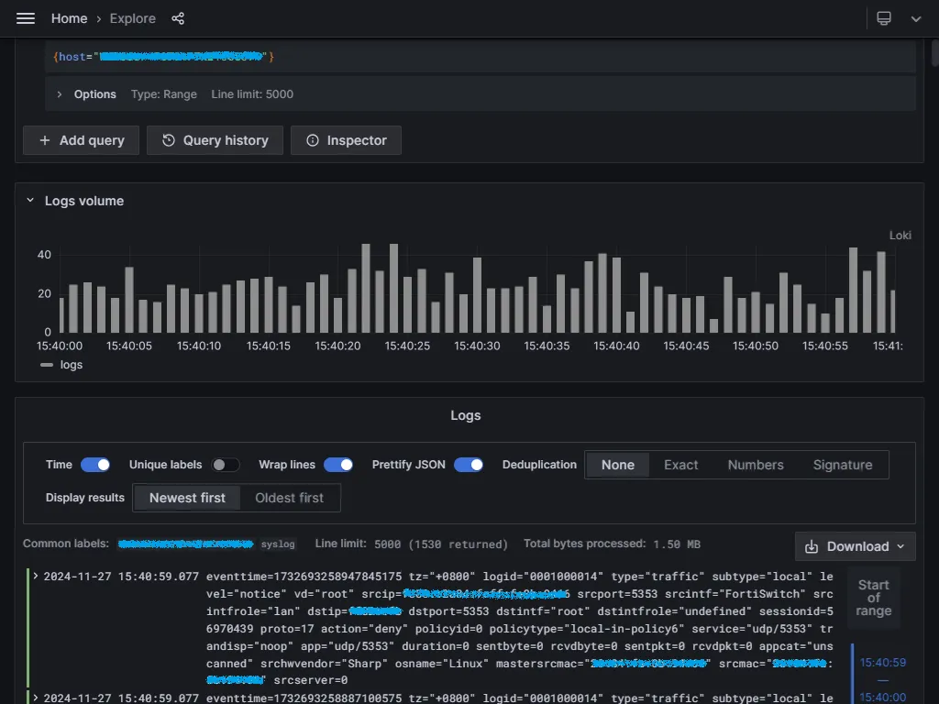Open Query history

[x=215, y=140]
